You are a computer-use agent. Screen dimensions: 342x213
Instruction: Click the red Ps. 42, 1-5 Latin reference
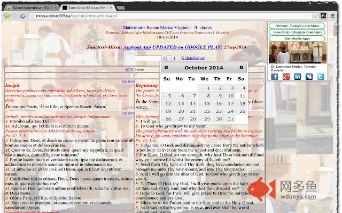pyautogui.click(x=15, y=136)
